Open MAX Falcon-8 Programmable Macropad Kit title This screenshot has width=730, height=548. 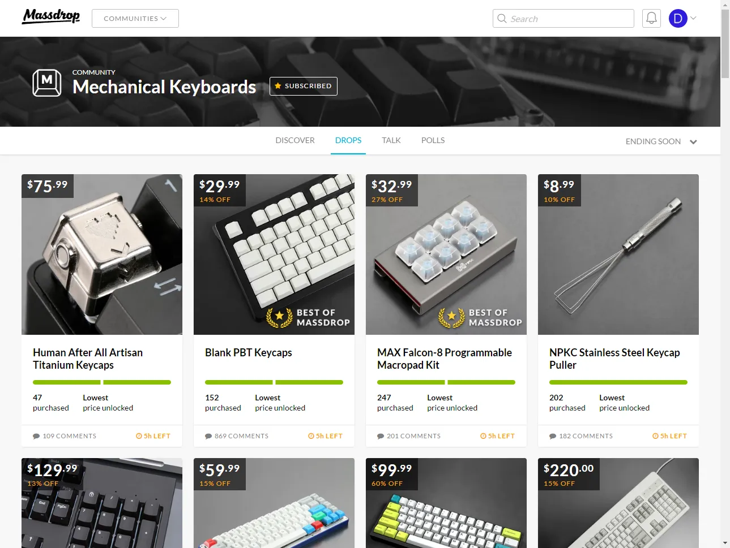pos(445,359)
